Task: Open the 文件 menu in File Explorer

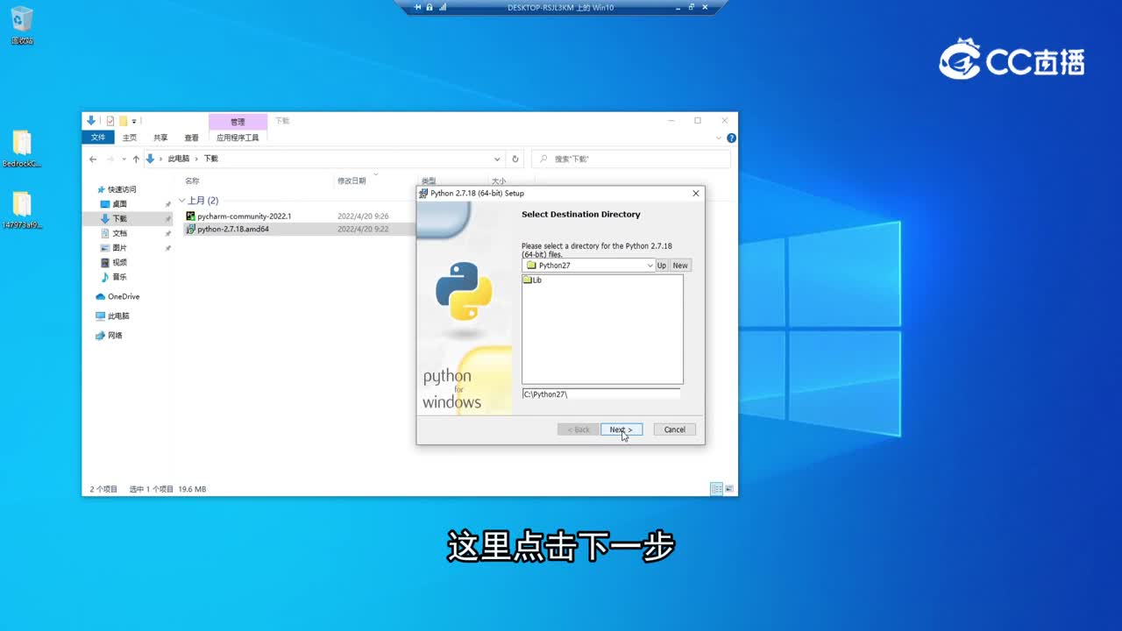Action: tap(98, 138)
